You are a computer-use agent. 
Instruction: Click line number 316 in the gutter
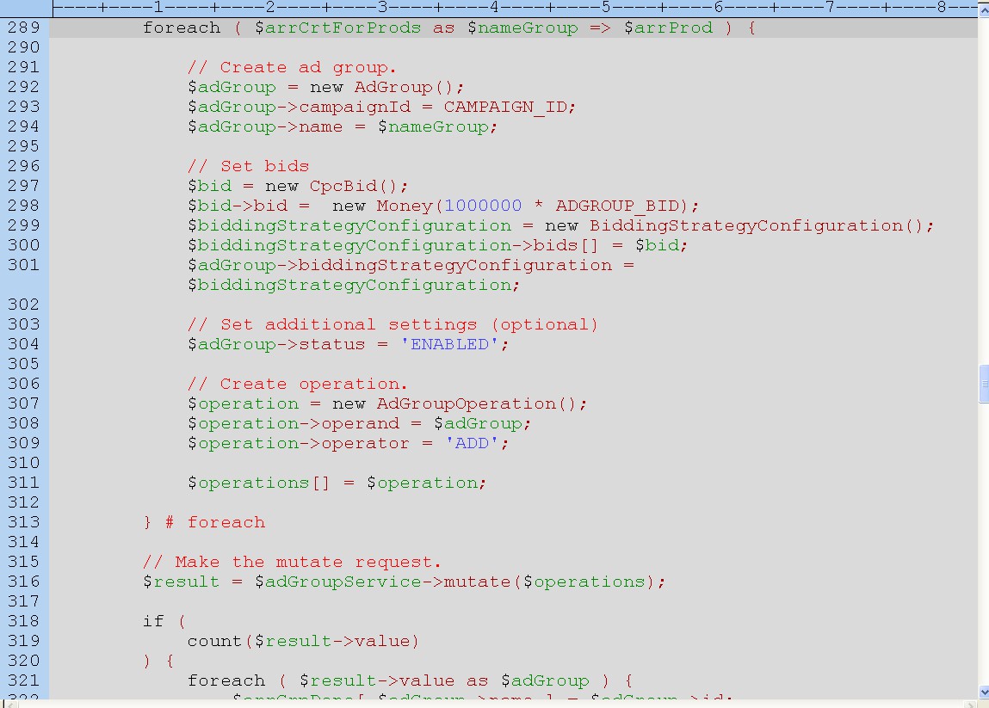pyautogui.click(x=24, y=582)
